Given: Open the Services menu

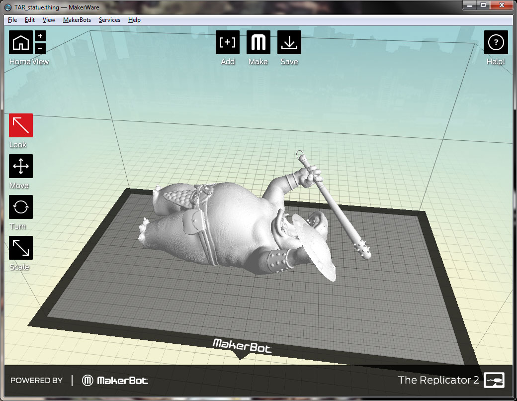Looking at the screenshot, I should coord(109,20).
